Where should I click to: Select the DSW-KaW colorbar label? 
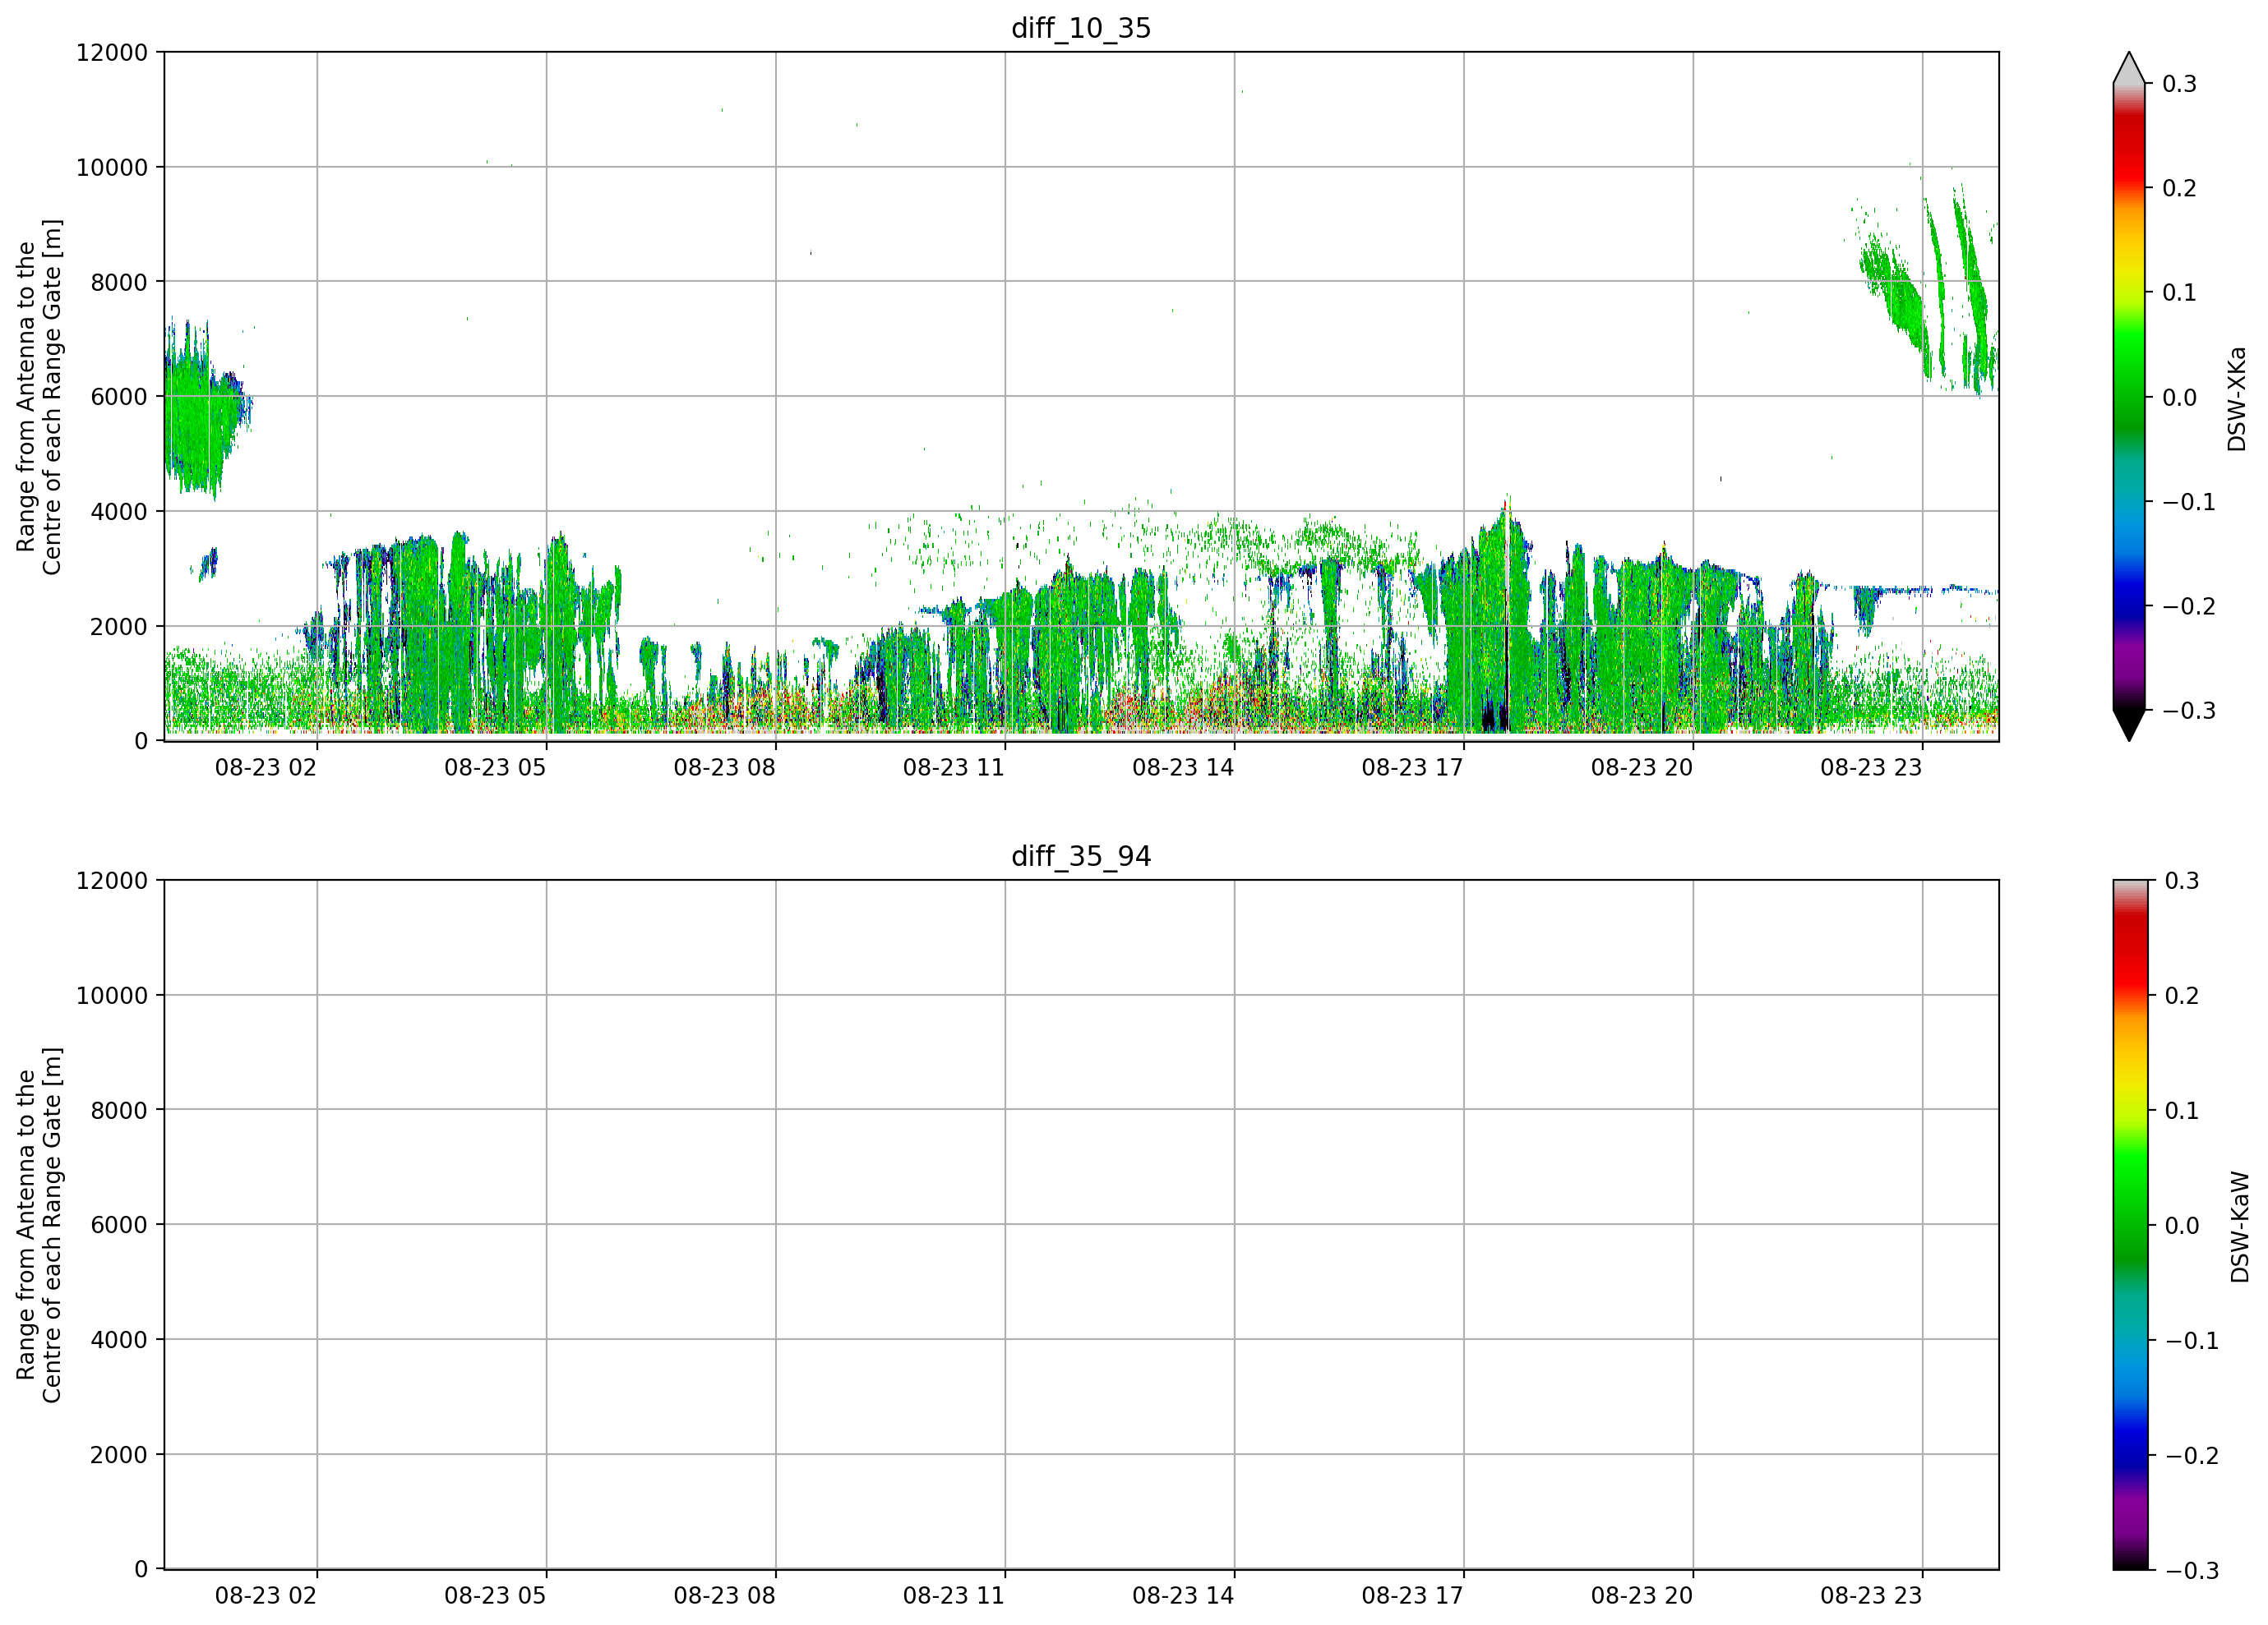click(2239, 1227)
